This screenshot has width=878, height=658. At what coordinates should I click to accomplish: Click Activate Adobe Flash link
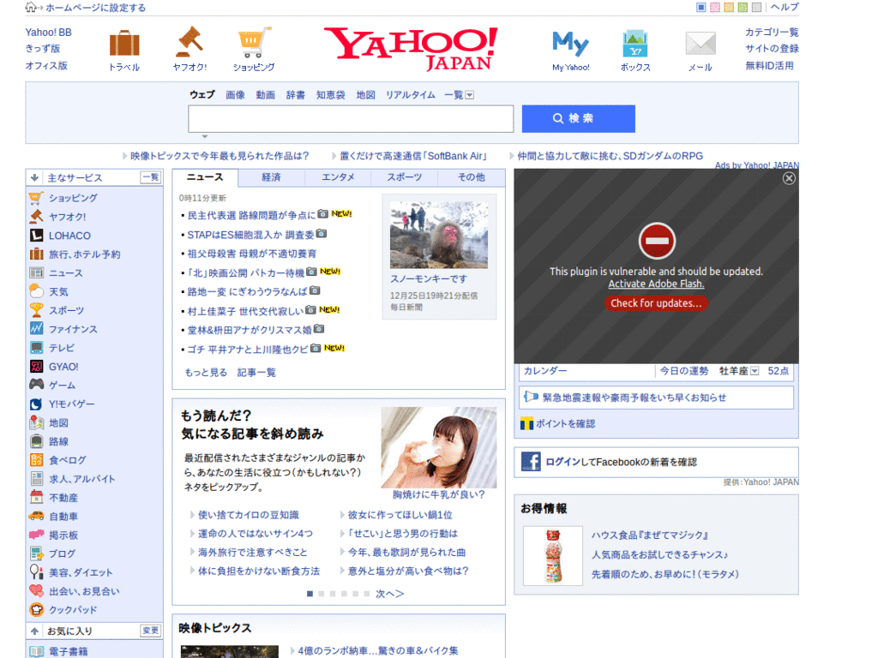point(656,284)
